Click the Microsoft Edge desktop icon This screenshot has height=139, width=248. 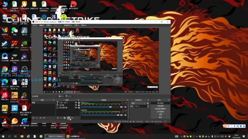click(x=5, y=84)
